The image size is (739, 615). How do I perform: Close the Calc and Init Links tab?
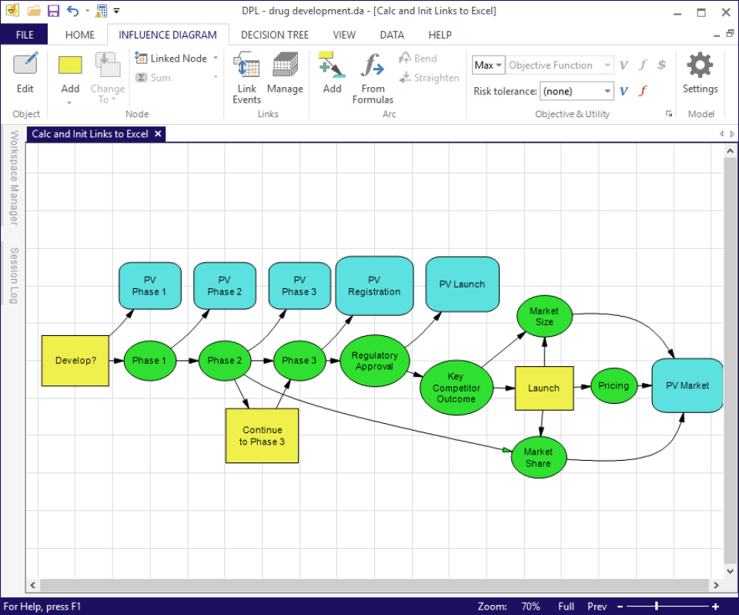[158, 134]
